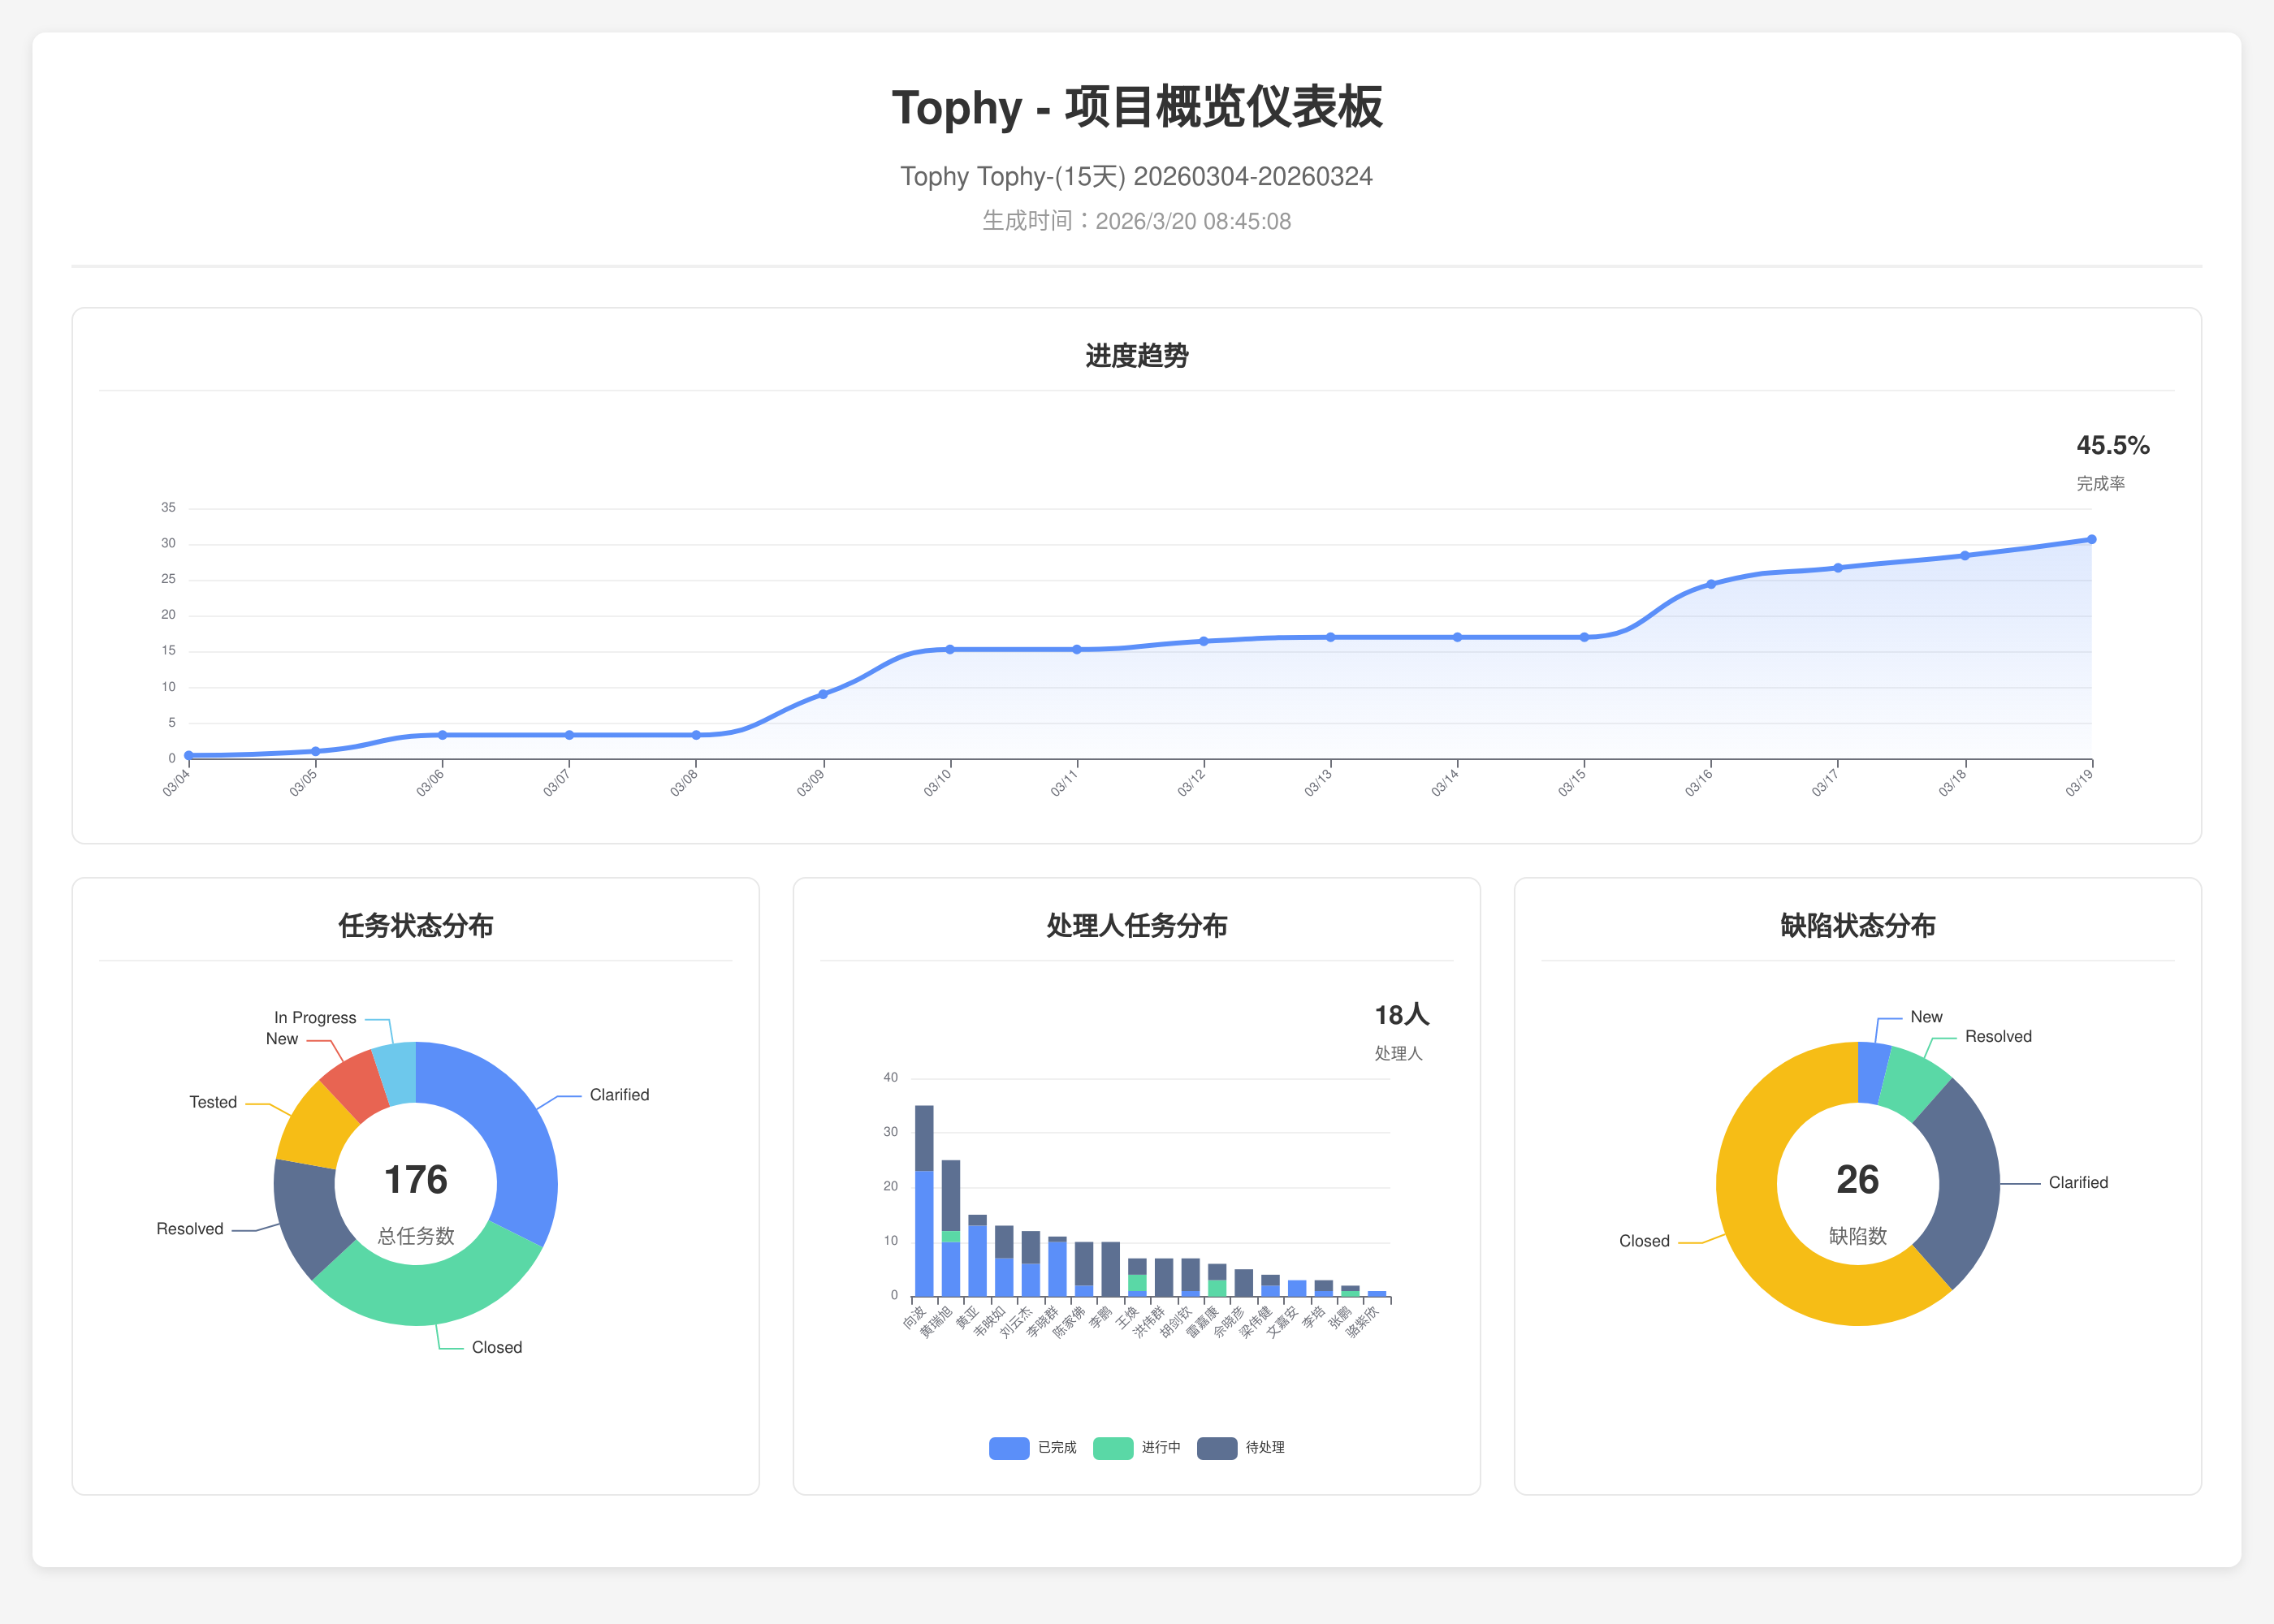Select the 03/19 data point on the progress trend line
Image resolution: width=2274 pixels, height=1624 pixels.
2091,540
